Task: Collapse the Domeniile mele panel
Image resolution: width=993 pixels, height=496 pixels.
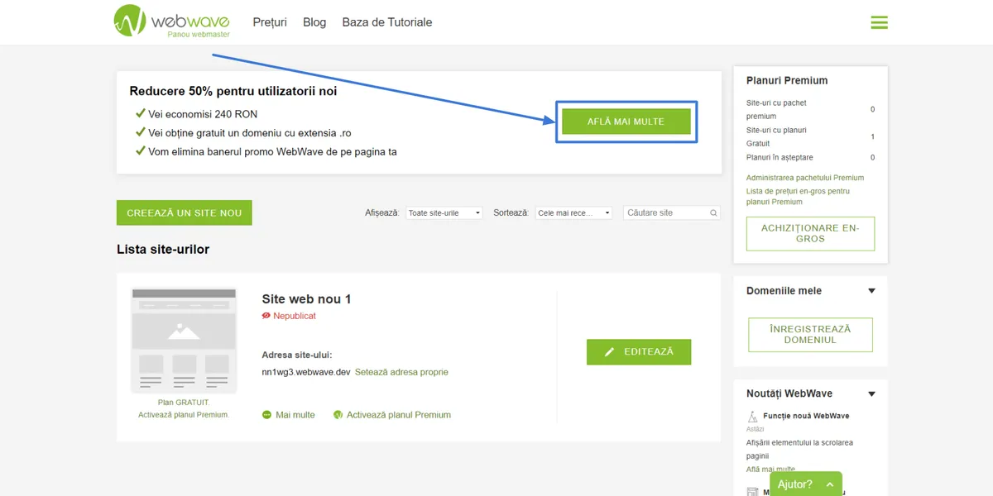Action: (x=871, y=291)
